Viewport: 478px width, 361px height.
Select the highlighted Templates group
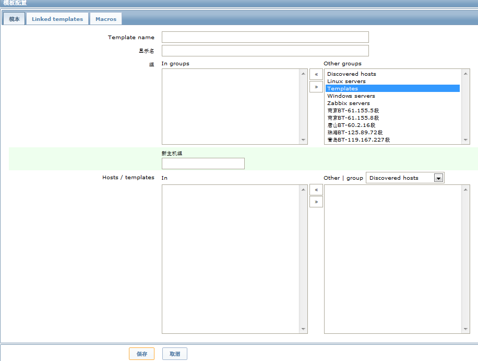pyautogui.click(x=392, y=88)
